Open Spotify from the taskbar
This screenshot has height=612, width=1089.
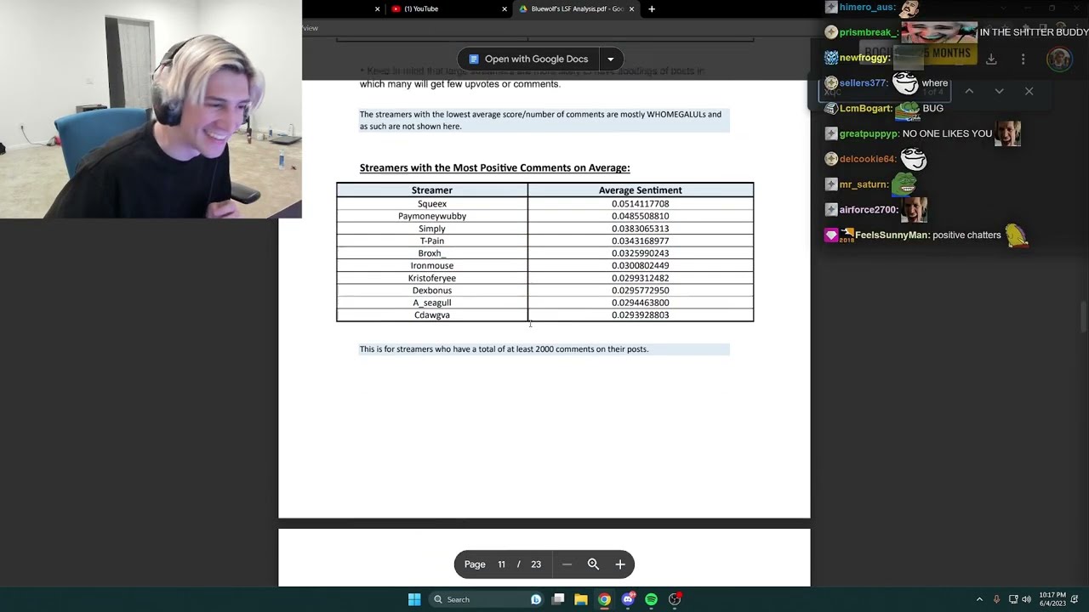[651, 599]
